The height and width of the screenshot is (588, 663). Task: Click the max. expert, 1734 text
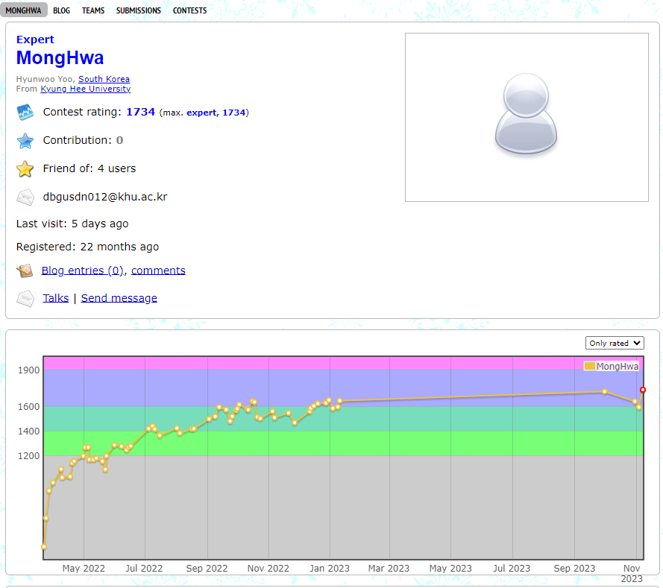tap(204, 113)
